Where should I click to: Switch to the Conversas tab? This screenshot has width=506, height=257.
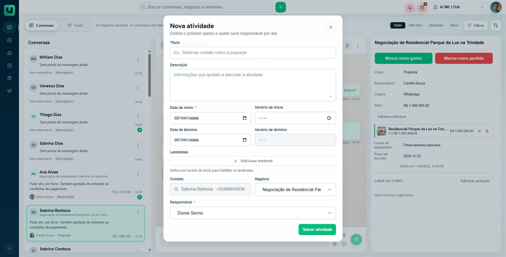41,25
